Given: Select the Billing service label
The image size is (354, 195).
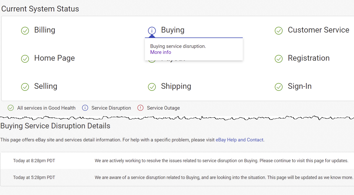Looking at the screenshot, I should click(x=45, y=30).
